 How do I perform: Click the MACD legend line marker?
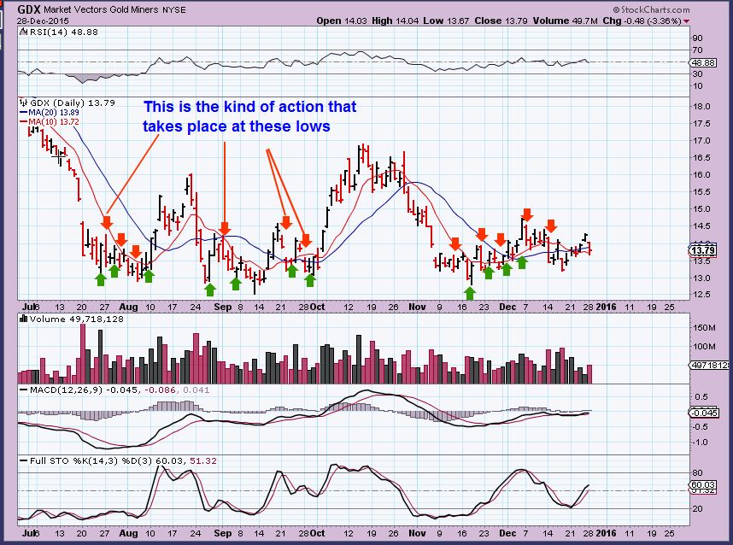[24, 390]
